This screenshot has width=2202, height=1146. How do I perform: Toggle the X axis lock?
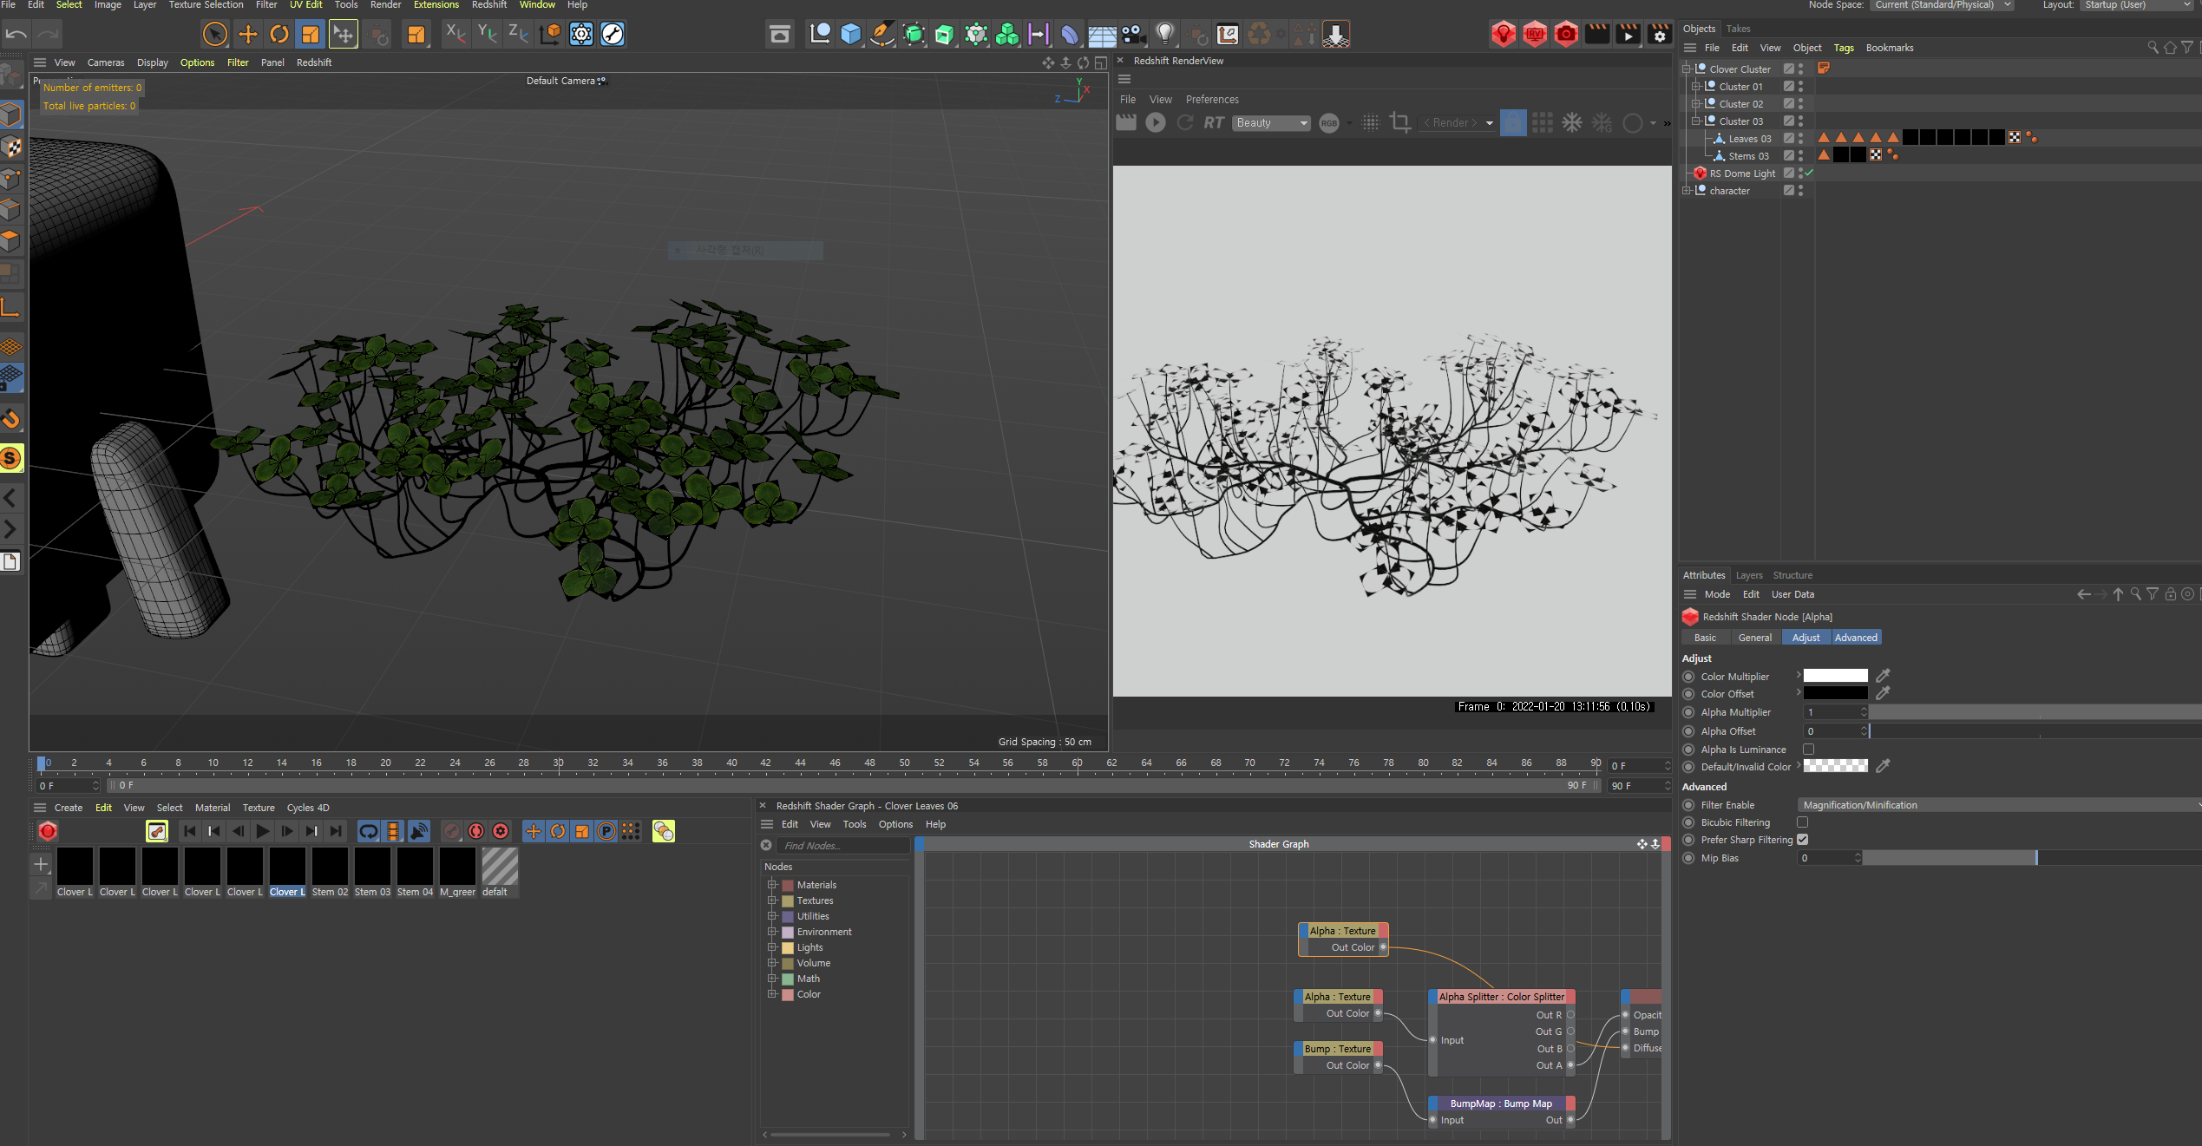(455, 34)
